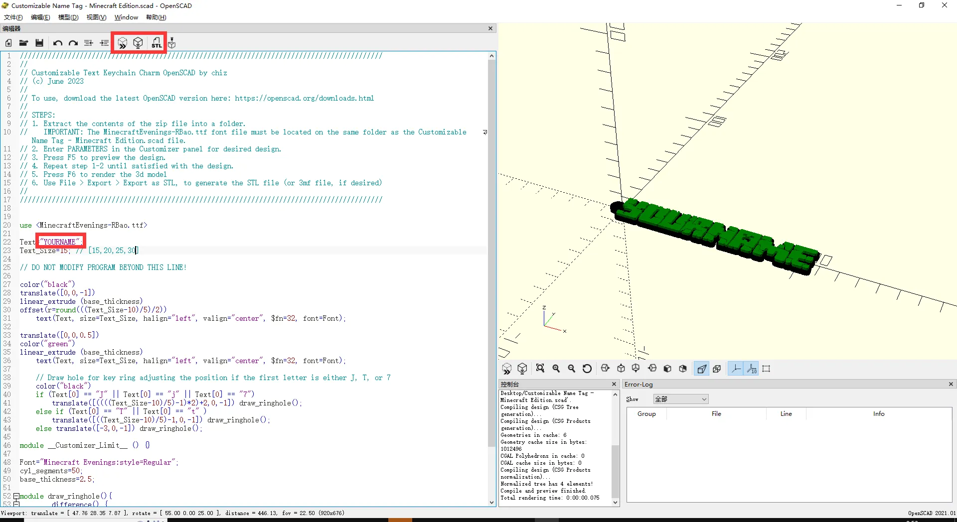Click the green YOURNAME 3D model in the viewport
Screen dimensions: 957x522
(x=715, y=236)
